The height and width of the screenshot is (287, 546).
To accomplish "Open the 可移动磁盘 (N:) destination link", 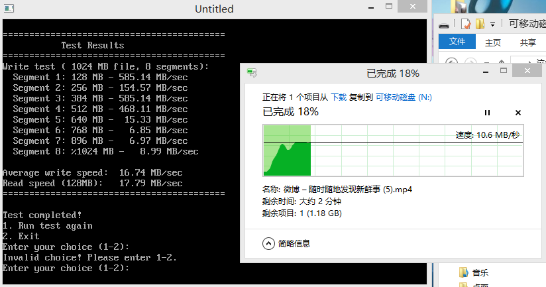I will (x=404, y=97).
